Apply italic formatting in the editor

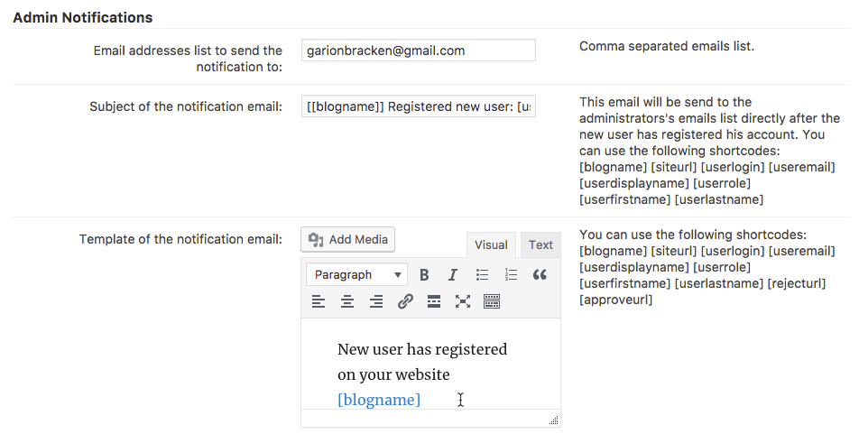click(453, 275)
